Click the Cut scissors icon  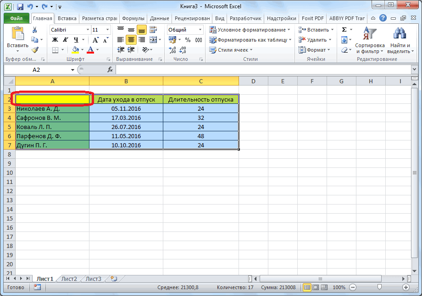(35, 30)
